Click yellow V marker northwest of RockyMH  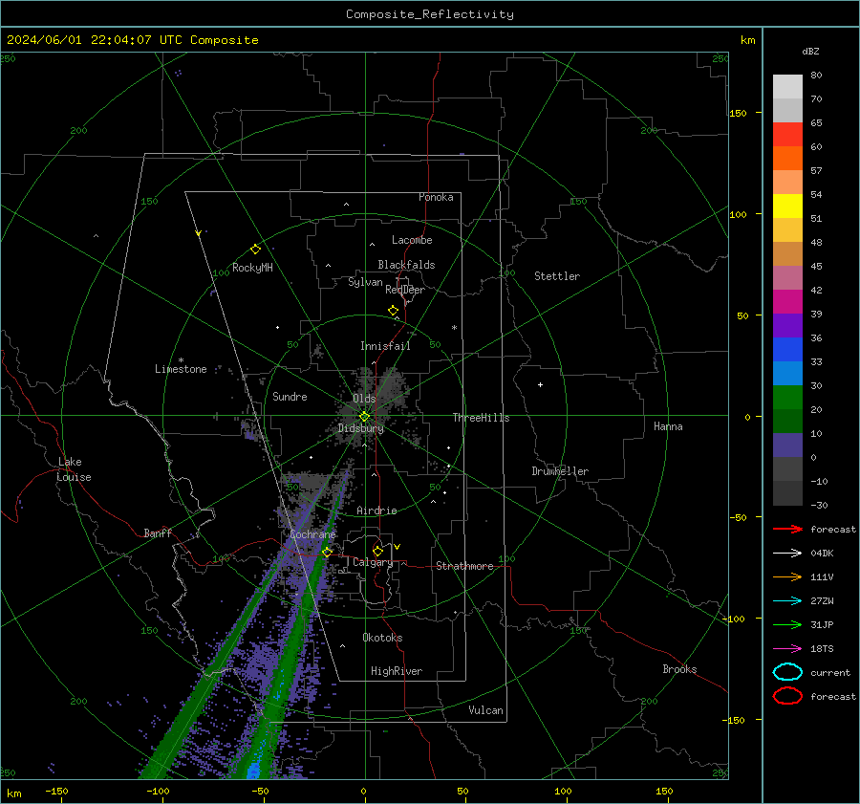(199, 233)
